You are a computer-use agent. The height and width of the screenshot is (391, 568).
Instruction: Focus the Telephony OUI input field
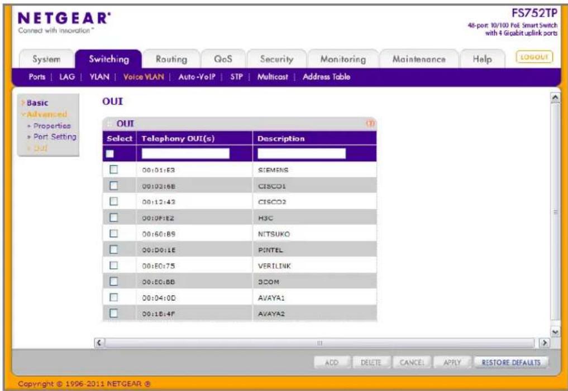(x=185, y=153)
